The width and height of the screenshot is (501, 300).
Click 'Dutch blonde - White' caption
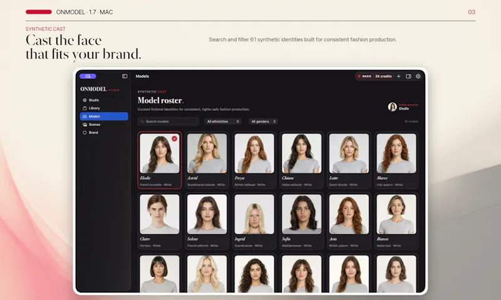[x=343, y=185]
